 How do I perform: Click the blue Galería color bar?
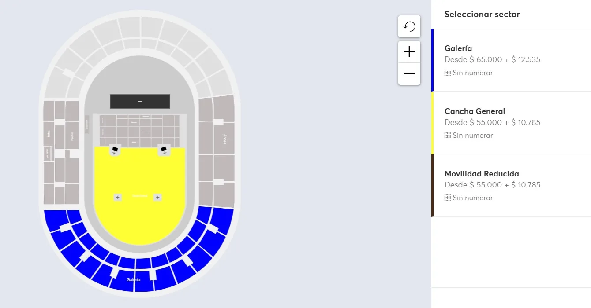[433, 60]
